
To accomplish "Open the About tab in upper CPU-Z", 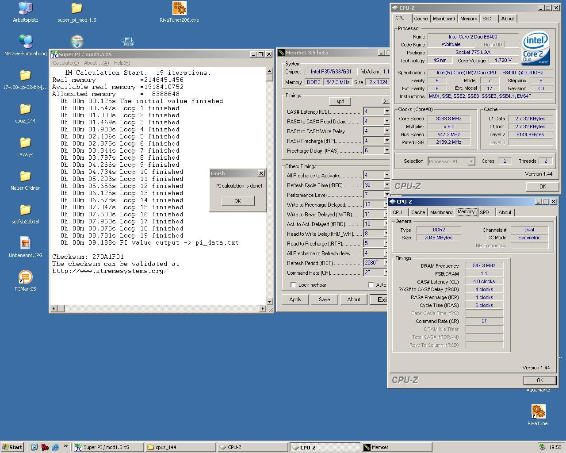I will click(x=508, y=19).
